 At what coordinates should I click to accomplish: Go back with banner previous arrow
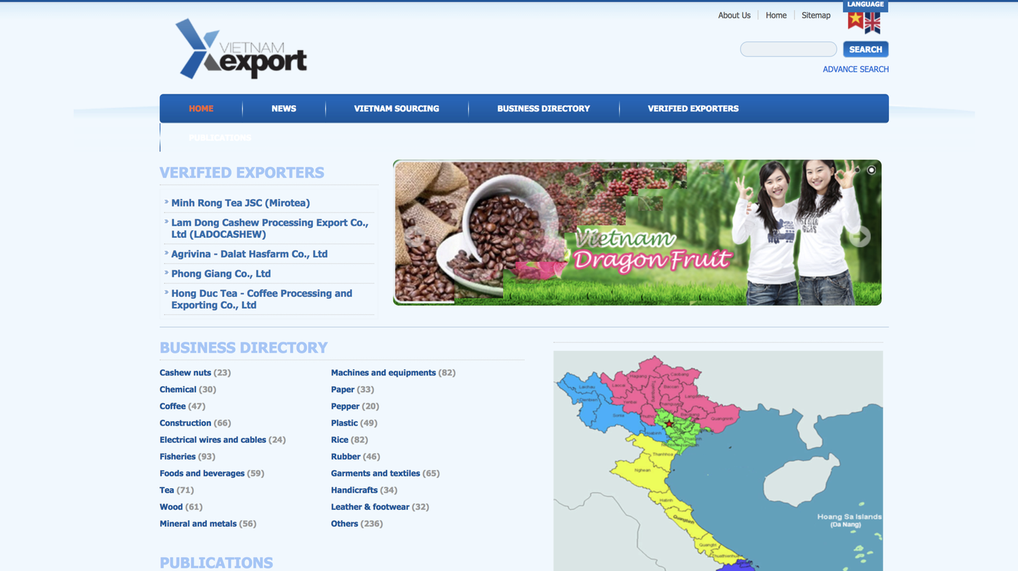tap(415, 236)
